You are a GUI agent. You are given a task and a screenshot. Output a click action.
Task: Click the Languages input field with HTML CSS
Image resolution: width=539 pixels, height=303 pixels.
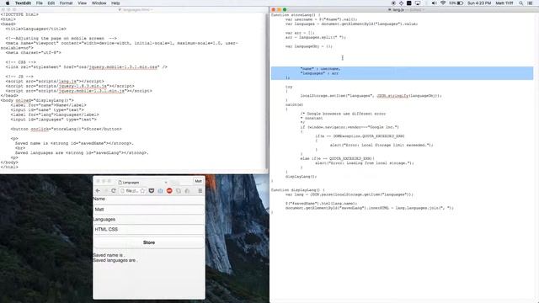click(x=149, y=229)
